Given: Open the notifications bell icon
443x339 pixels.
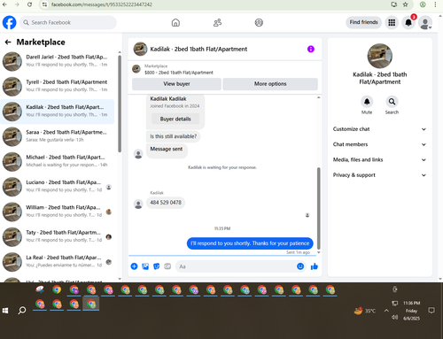Looking at the screenshot, I should coord(408,22).
